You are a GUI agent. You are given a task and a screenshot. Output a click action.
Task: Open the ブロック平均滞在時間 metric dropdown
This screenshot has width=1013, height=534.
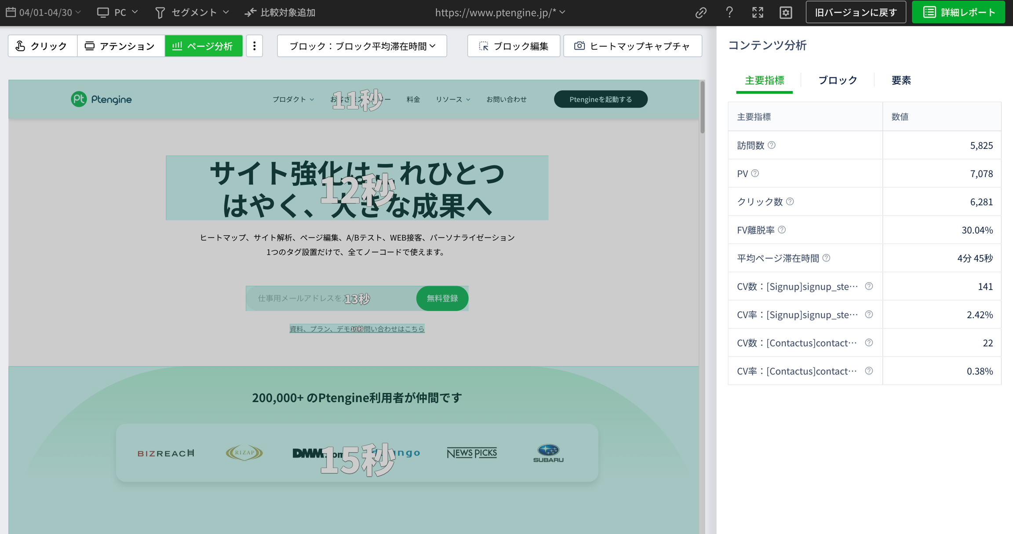coord(362,46)
